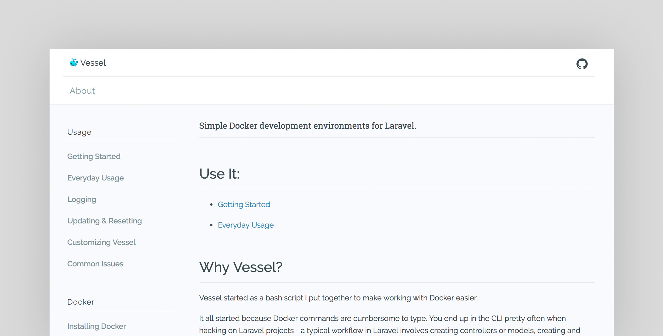Open Updating & Resetting page

point(105,221)
